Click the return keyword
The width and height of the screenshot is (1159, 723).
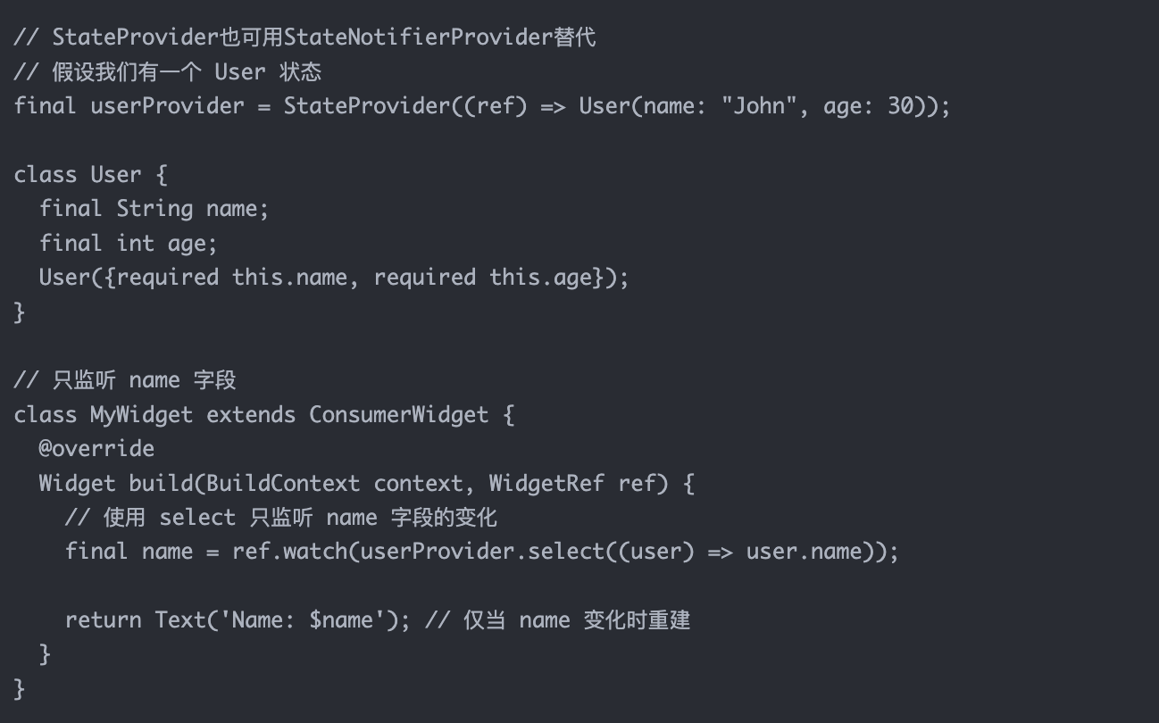pyautogui.click(x=103, y=620)
